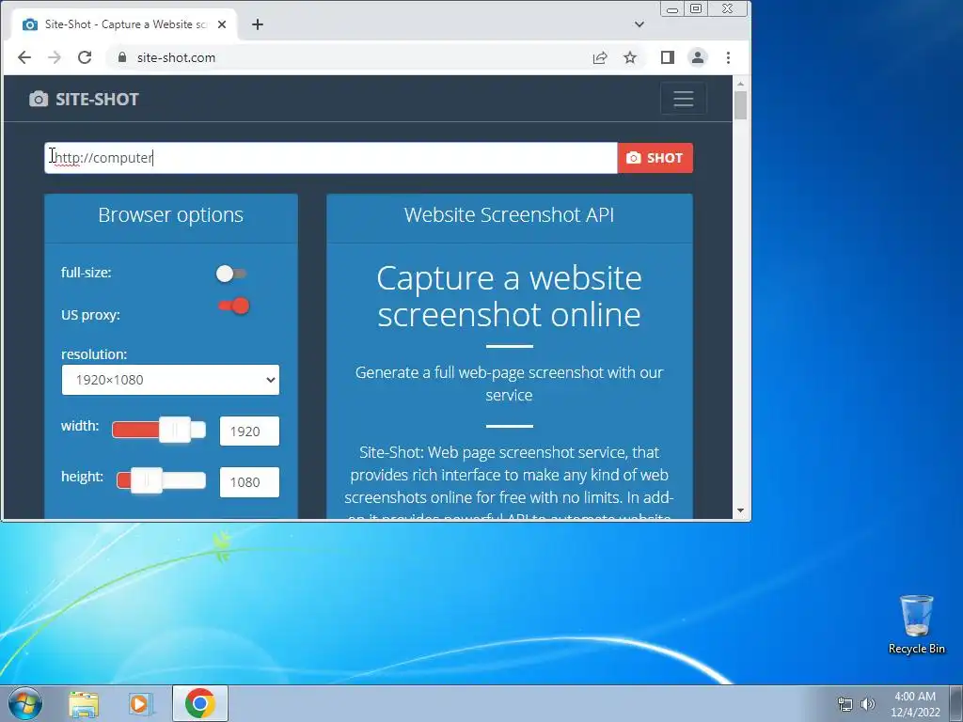This screenshot has height=722, width=963.
Task: Click the height slider handle
Action: [147, 480]
